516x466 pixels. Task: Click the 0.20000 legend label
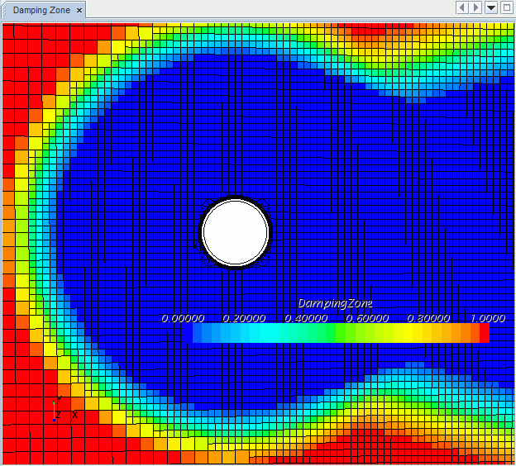pyautogui.click(x=244, y=318)
